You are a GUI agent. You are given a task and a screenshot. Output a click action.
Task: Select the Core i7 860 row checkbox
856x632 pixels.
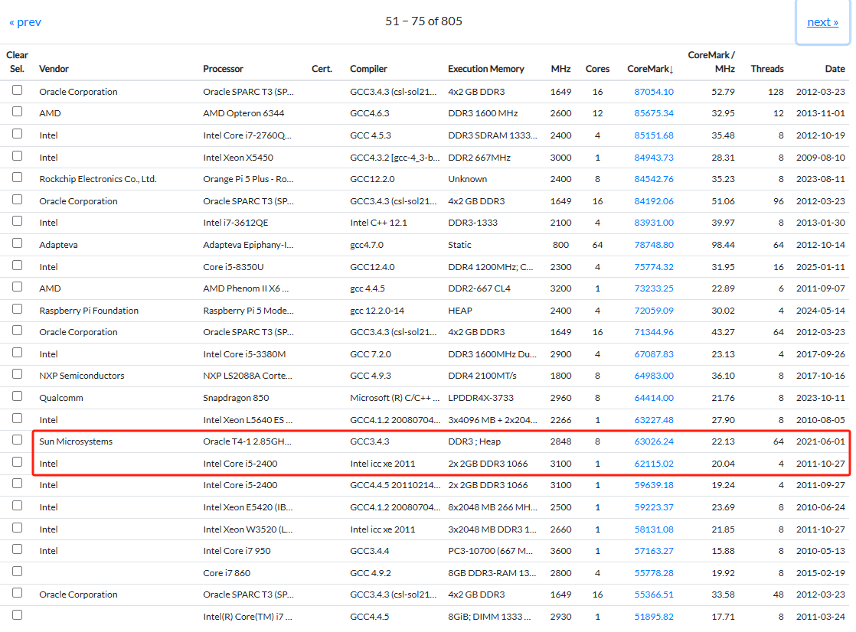(x=18, y=572)
